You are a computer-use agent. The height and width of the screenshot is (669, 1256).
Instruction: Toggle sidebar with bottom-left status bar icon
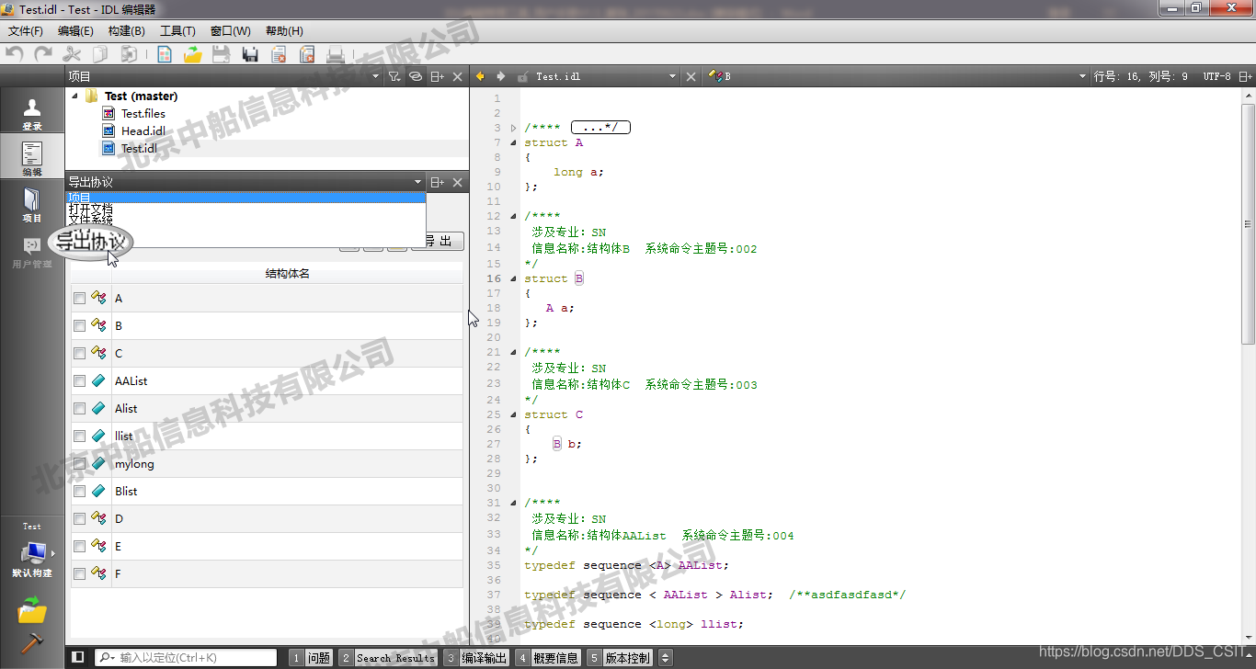tap(78, 657)
